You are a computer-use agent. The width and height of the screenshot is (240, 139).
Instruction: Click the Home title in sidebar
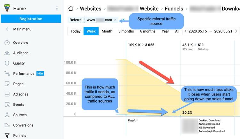20,8
